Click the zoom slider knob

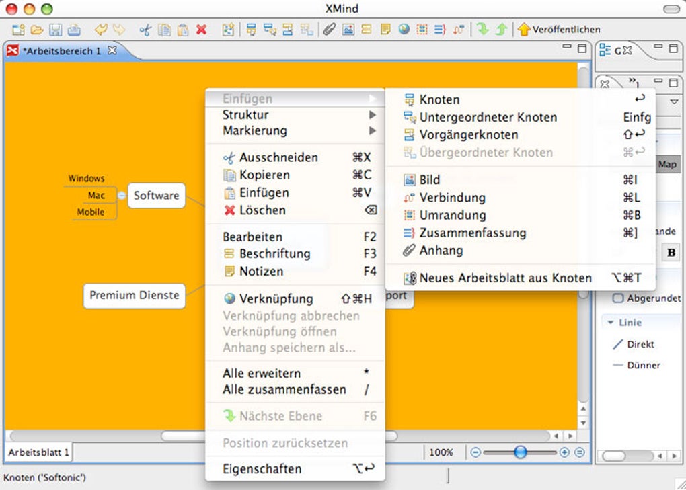[520, 452]
